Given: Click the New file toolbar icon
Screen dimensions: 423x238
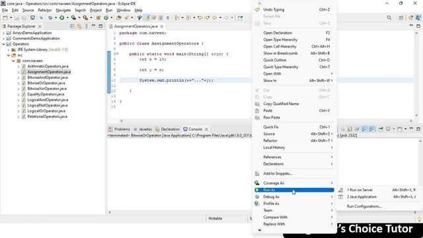Looking at the screenshot, I should (5, 18).
